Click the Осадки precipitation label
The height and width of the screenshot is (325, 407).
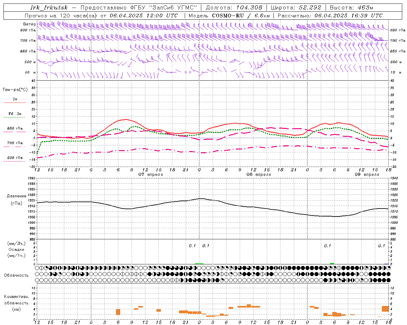click(x=17, y=249)
